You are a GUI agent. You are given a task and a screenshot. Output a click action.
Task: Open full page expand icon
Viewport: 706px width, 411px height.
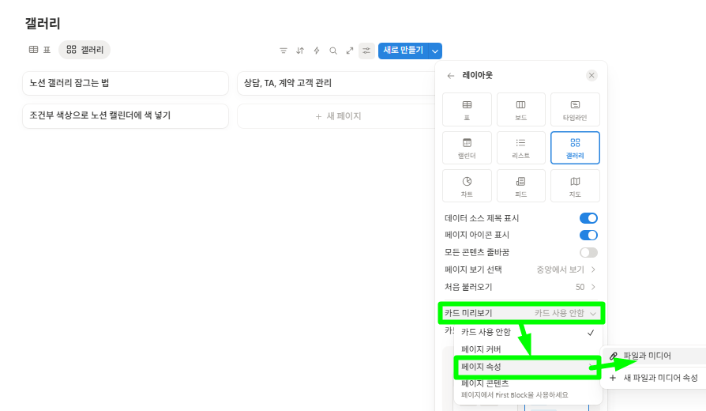pyautogui.click(x=350, y=51)
